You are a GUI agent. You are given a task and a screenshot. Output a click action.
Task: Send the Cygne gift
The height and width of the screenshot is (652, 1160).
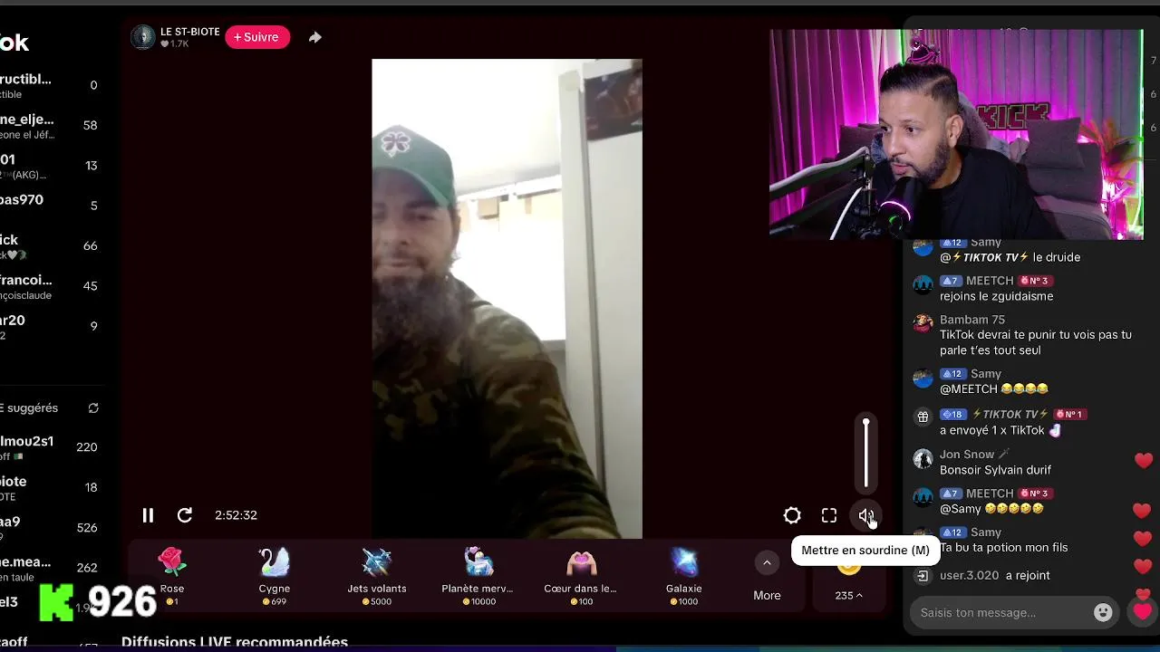[274, 575]
